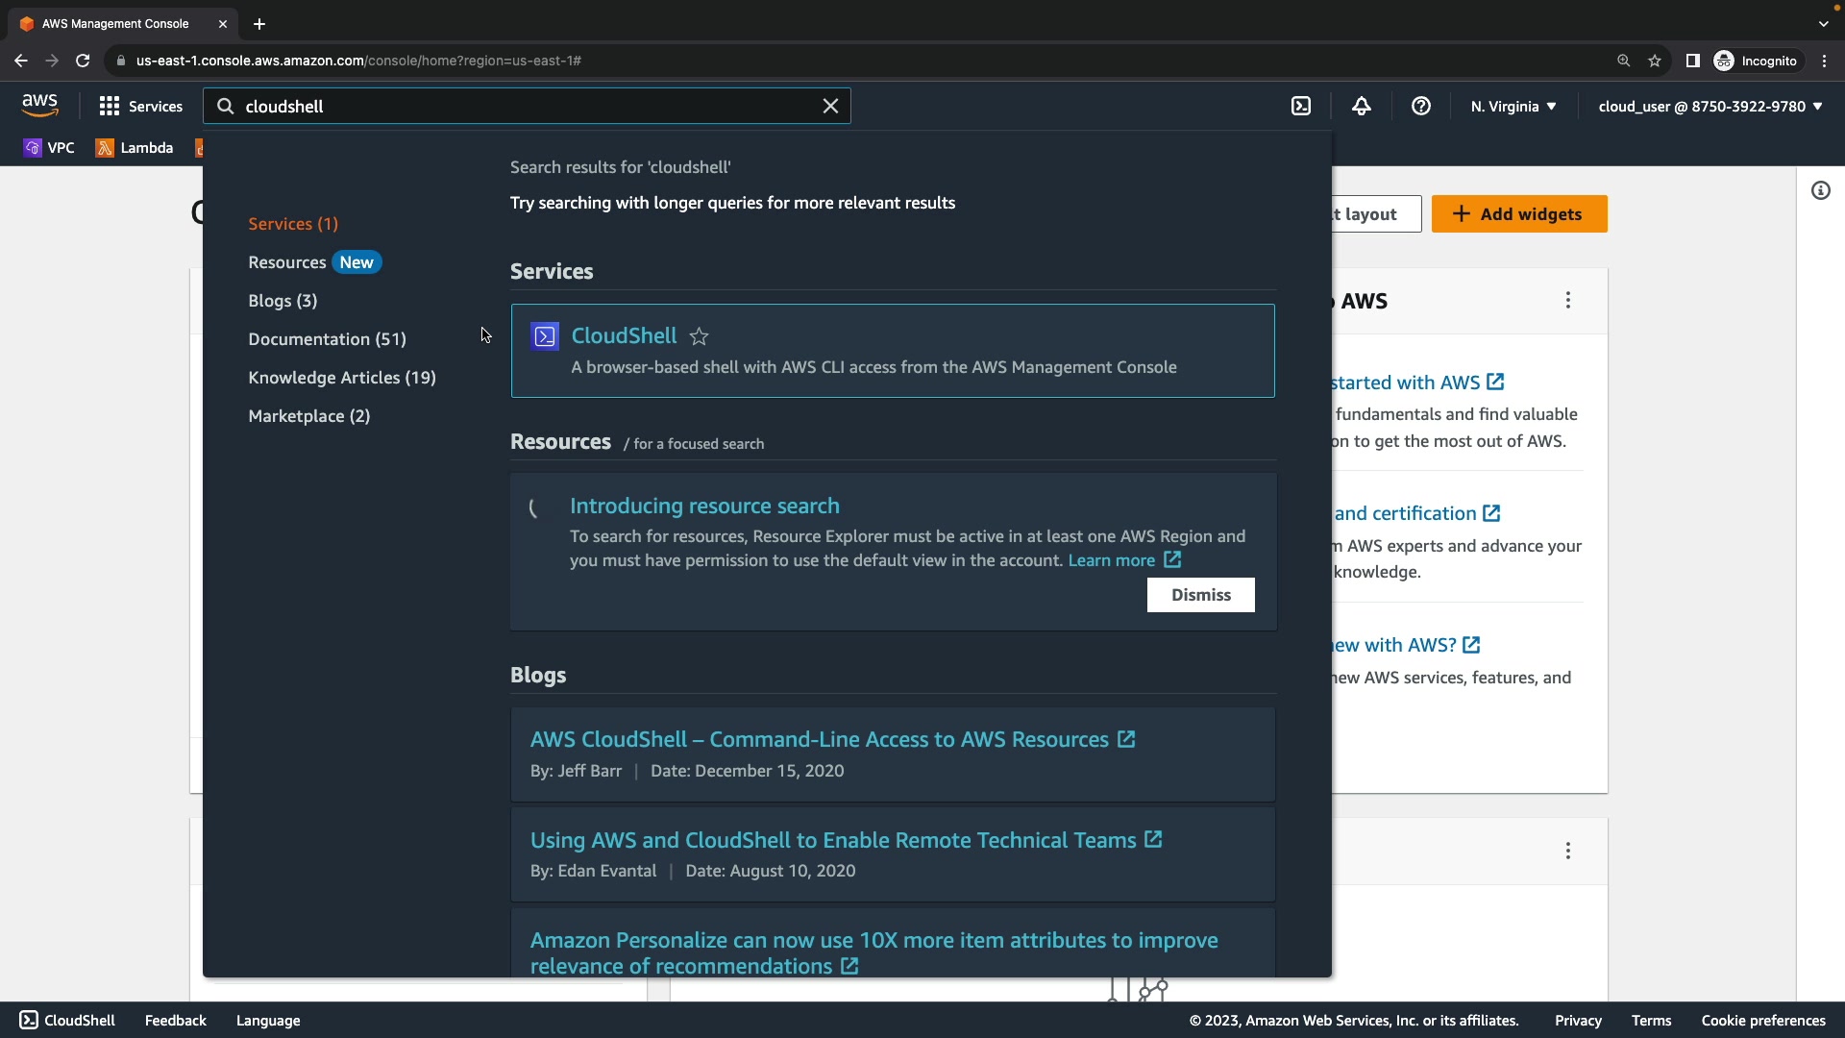
Task: Clear the search box with the X icon
Action: pos(830,107)
